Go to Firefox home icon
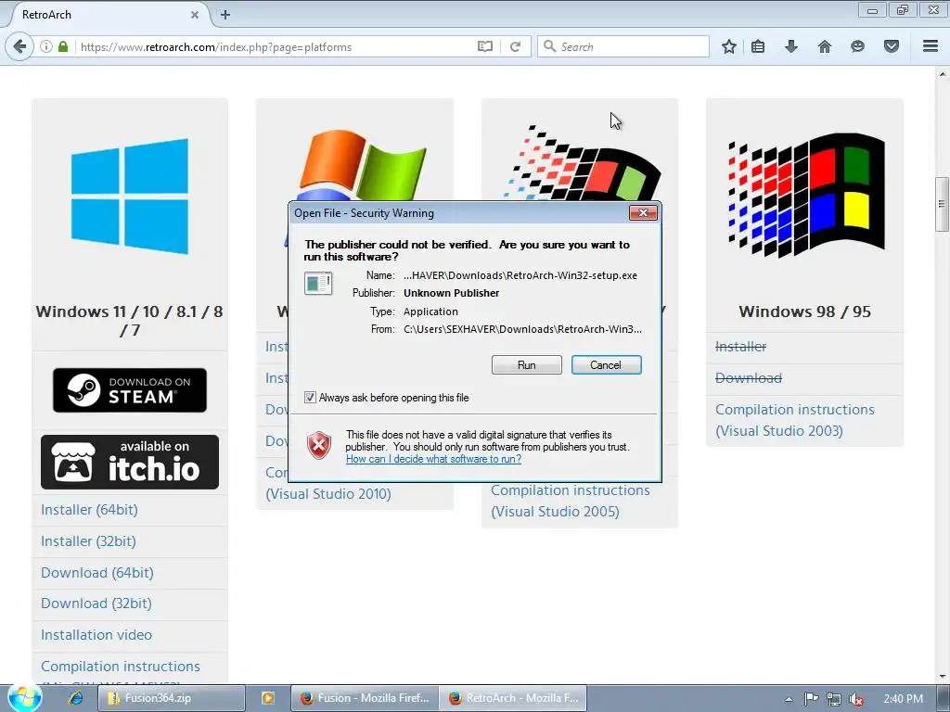Screen dimensions: 950x712 pyautogui.click(x=825, y=46)
